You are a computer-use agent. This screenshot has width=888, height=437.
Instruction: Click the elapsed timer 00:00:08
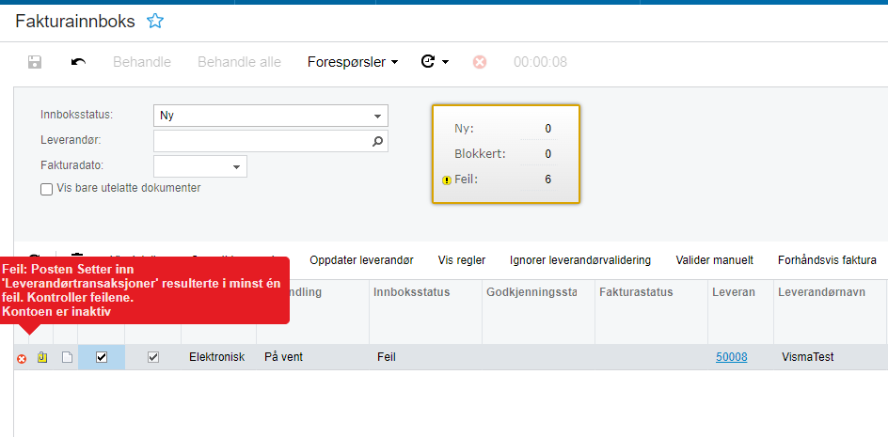[540, 62]
